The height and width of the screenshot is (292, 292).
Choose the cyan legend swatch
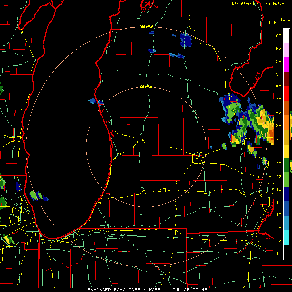(286, 238)
